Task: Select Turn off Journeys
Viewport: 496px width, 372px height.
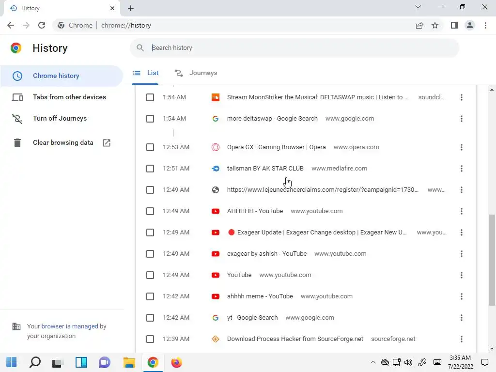Action: (62, 119)
